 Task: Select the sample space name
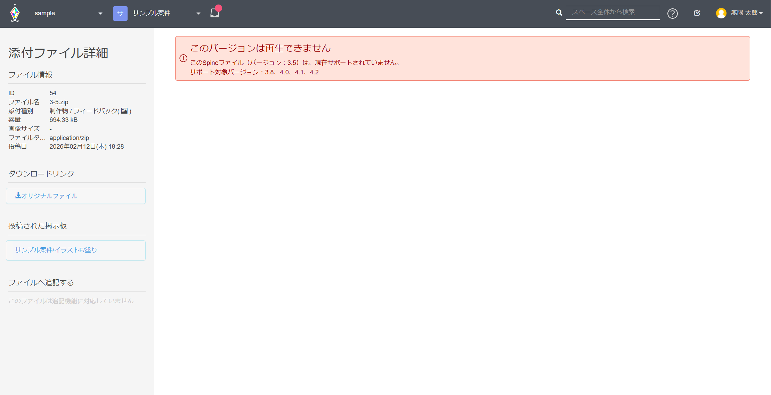click(x=45, y=13)
